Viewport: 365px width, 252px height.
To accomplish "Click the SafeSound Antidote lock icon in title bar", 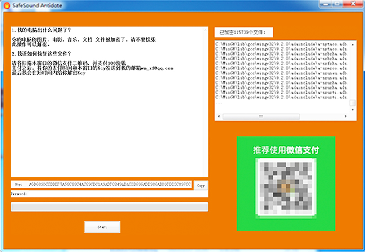I will point(7,5).
